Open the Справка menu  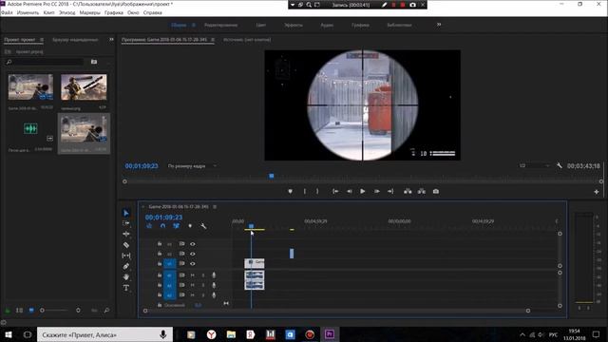pos(152,12)
